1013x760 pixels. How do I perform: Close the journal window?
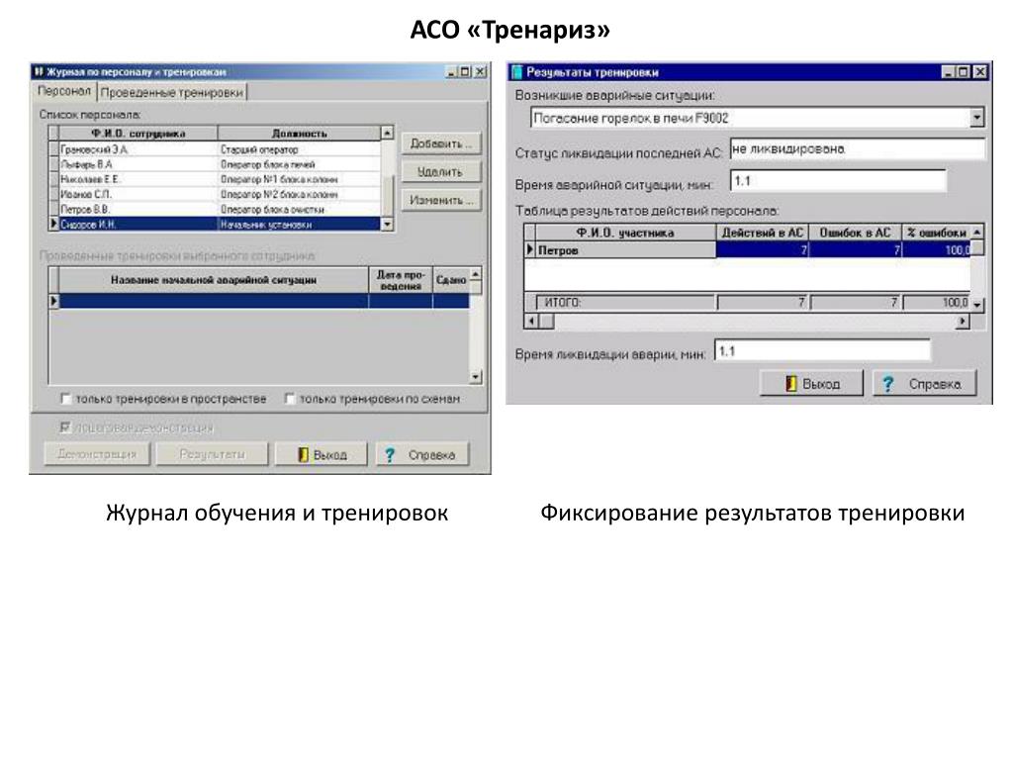click(481, 71)
